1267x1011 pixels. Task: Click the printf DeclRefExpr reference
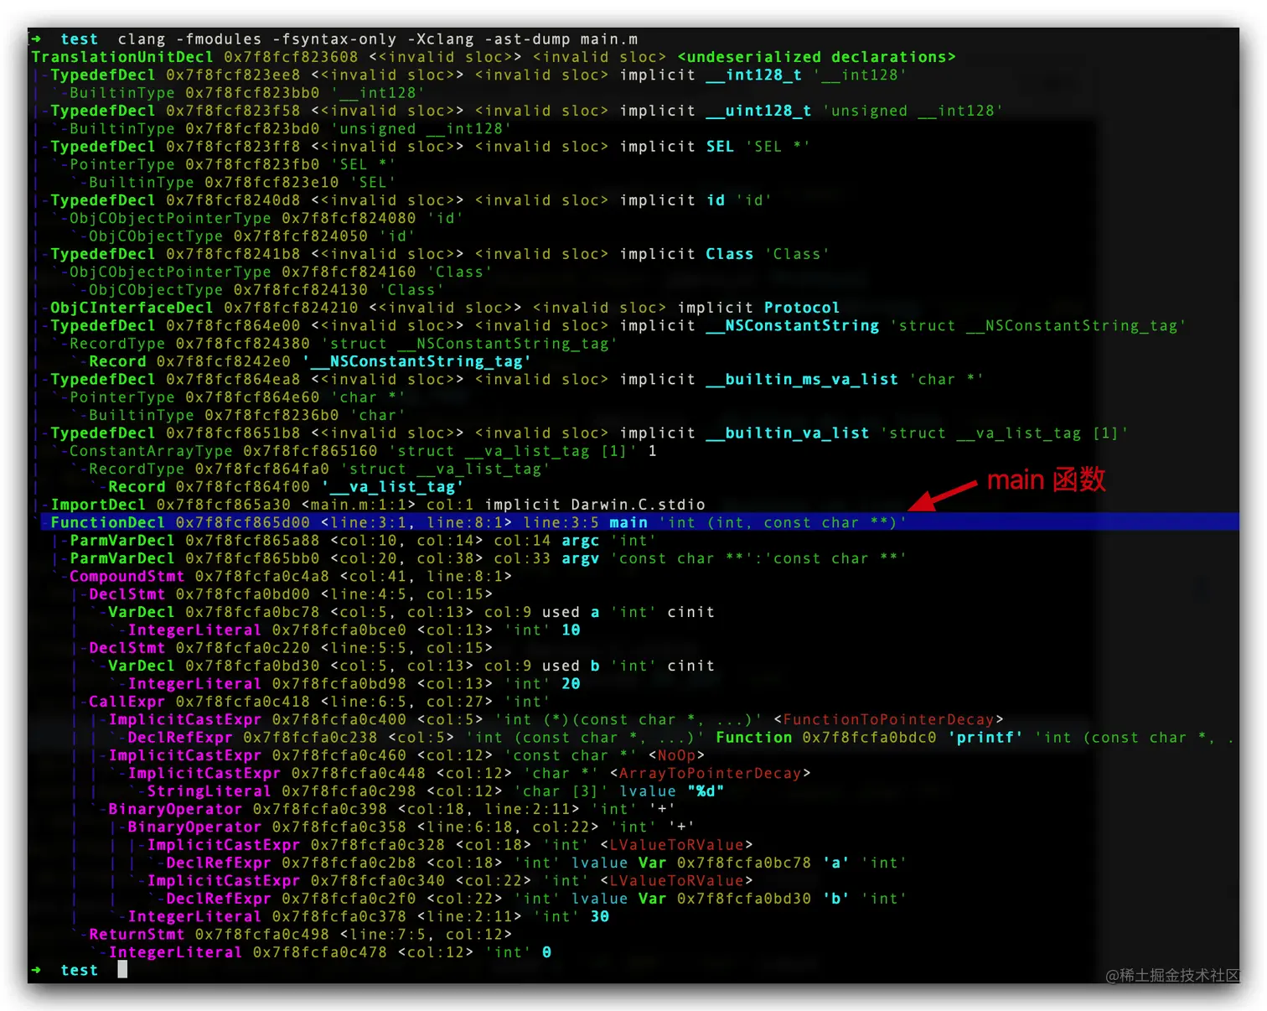985,737
